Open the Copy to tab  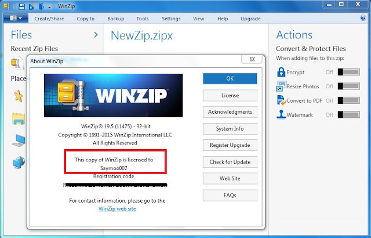point(85,19)
